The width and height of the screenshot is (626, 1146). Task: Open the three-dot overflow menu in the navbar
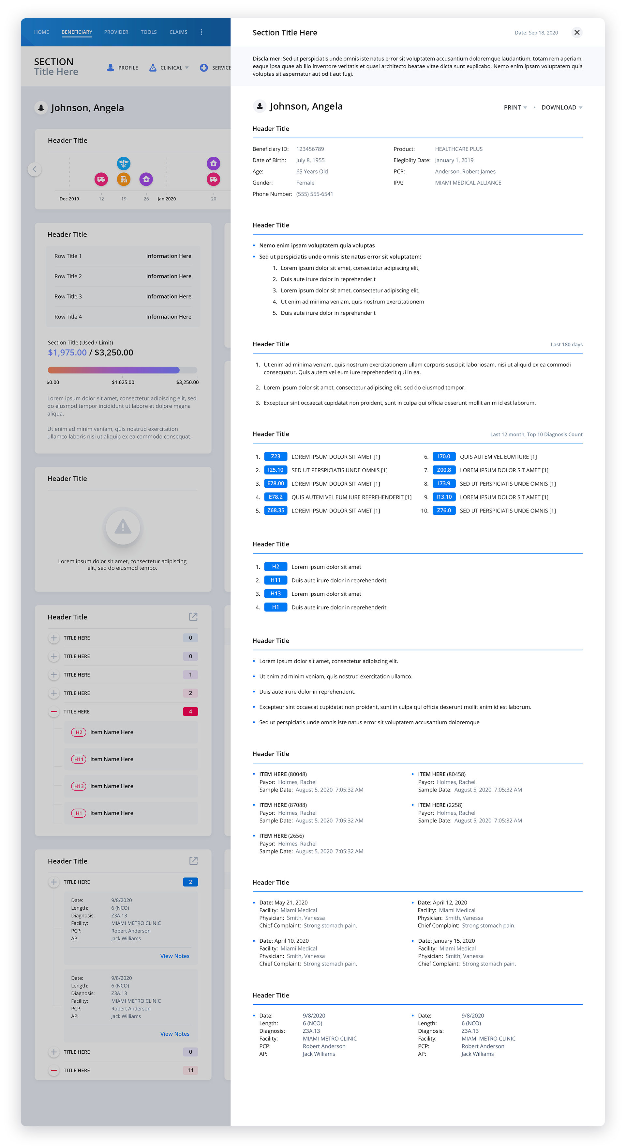click(201, 32)
